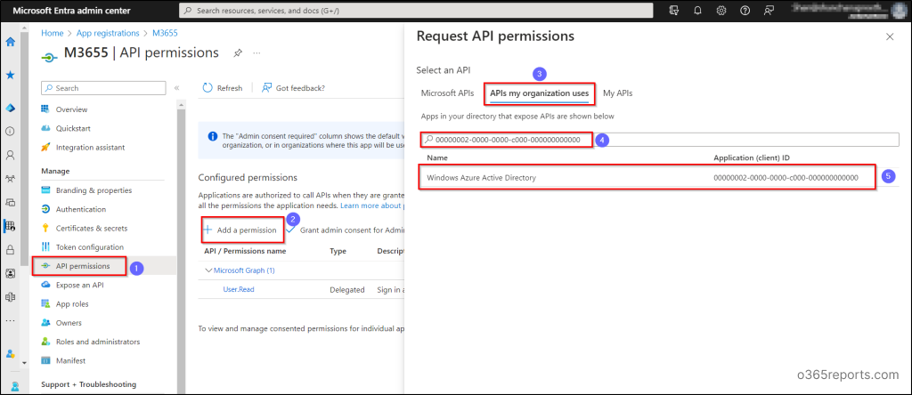Click the side menu scrollbar down arrow
The height and width of the screenshot is (395, 912).
24,363
